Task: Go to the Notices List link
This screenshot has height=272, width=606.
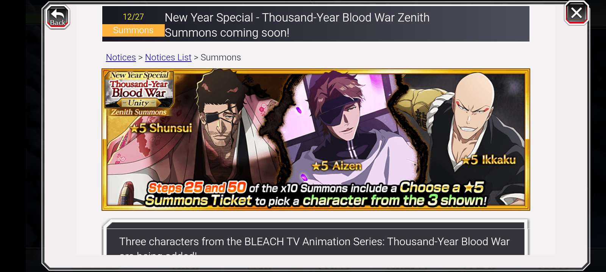Action: pyautogui.click(x=168, y=57)
